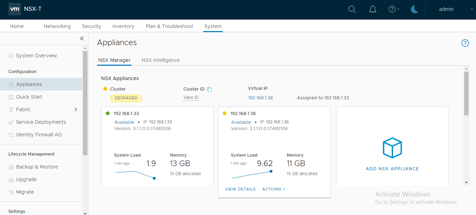Screen dimensions: 476x215
Task: Open the admin user dropdown
Action: coord(456,9)
